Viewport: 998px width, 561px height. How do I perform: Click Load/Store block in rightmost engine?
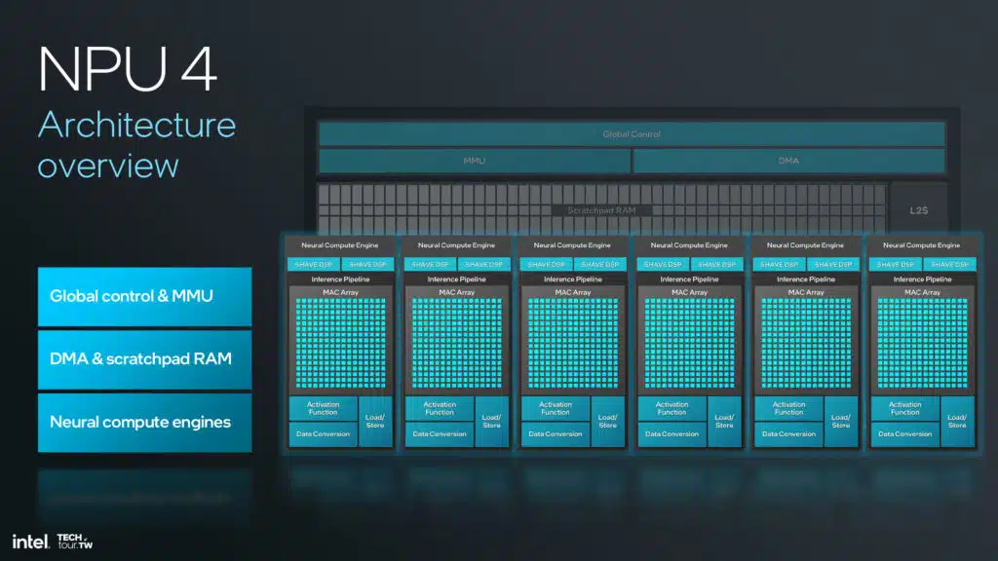click(x=957, y=422)
